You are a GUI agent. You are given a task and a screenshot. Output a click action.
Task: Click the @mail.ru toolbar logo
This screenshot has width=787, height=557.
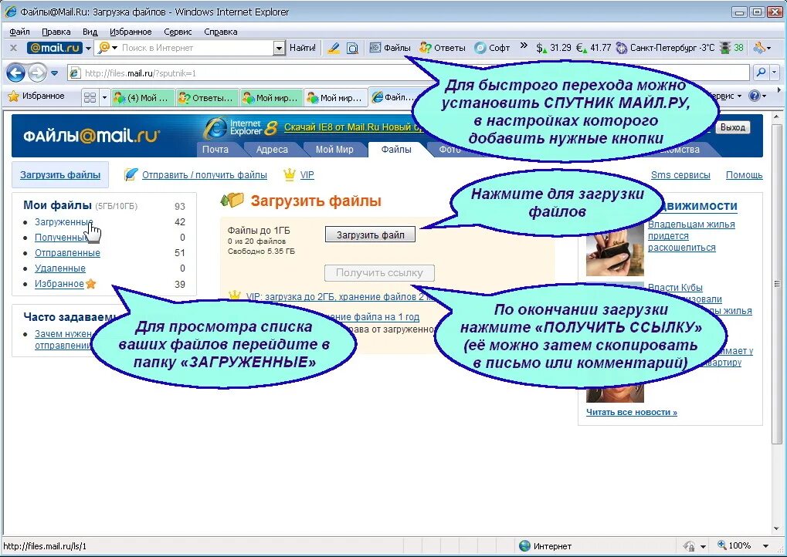coord(55,48)
